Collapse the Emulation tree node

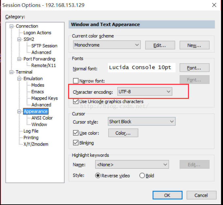pyautogui.click(x=19, y=79)
